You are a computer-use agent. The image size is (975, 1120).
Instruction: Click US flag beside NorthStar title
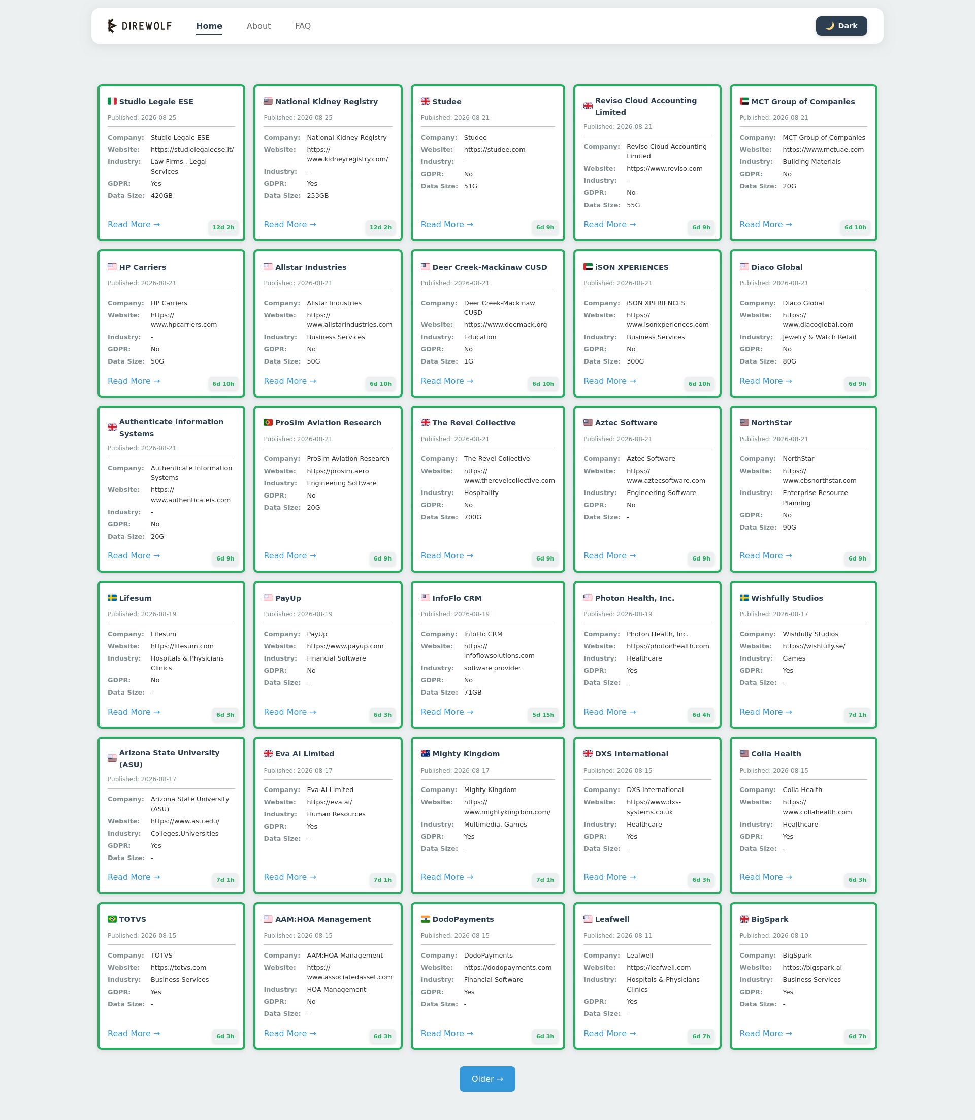point(744,422)
